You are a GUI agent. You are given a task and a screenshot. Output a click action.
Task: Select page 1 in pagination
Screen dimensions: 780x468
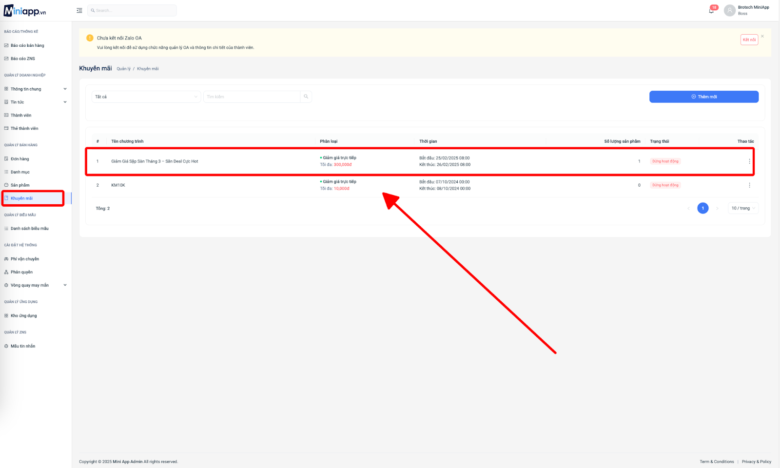pos(702,208)
